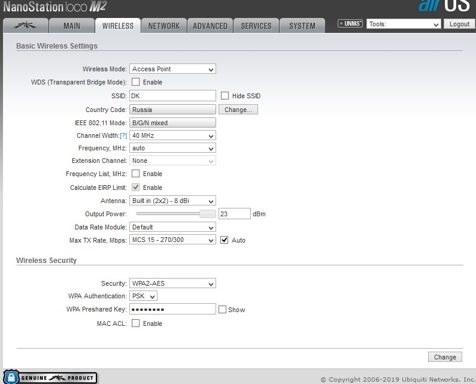Click the Basic Wireless Settings heading
476x384 pixels.
57,46
